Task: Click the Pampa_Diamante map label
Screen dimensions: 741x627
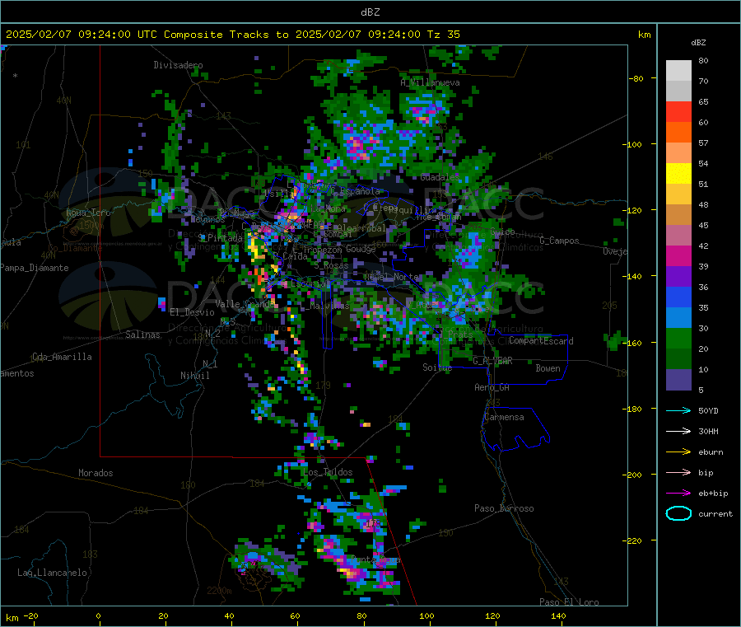Action: 35,268
